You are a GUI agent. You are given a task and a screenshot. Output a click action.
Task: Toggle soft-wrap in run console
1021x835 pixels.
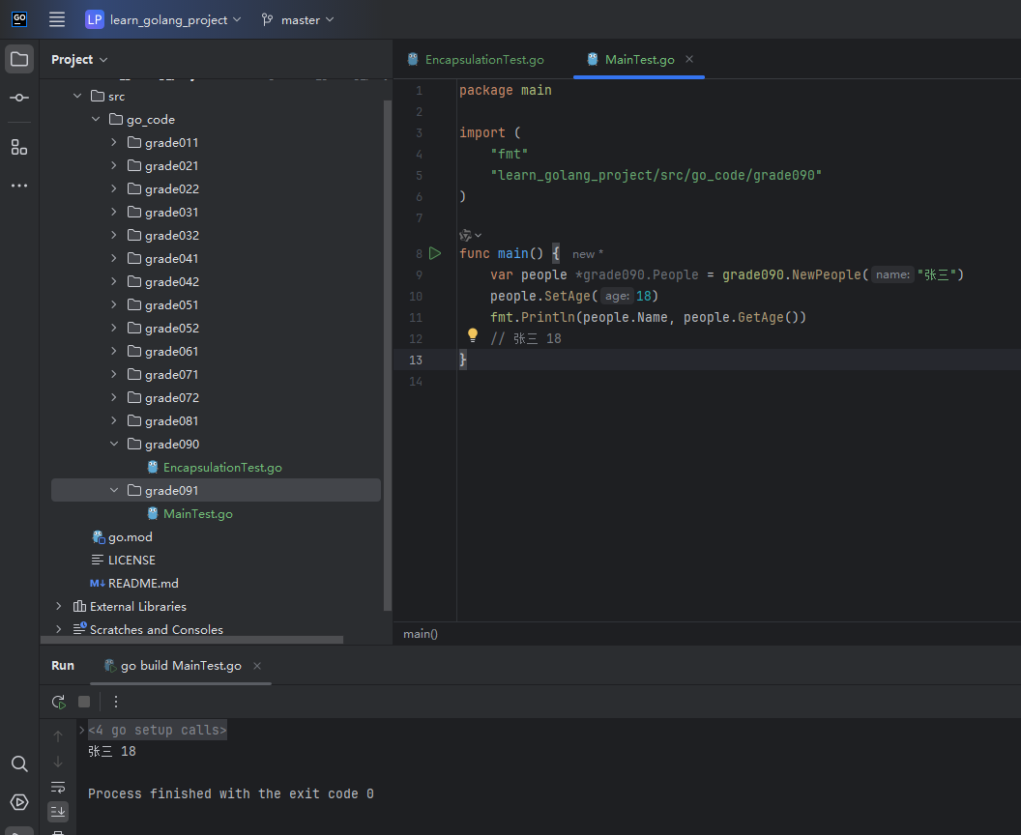(x=58, y=787)
